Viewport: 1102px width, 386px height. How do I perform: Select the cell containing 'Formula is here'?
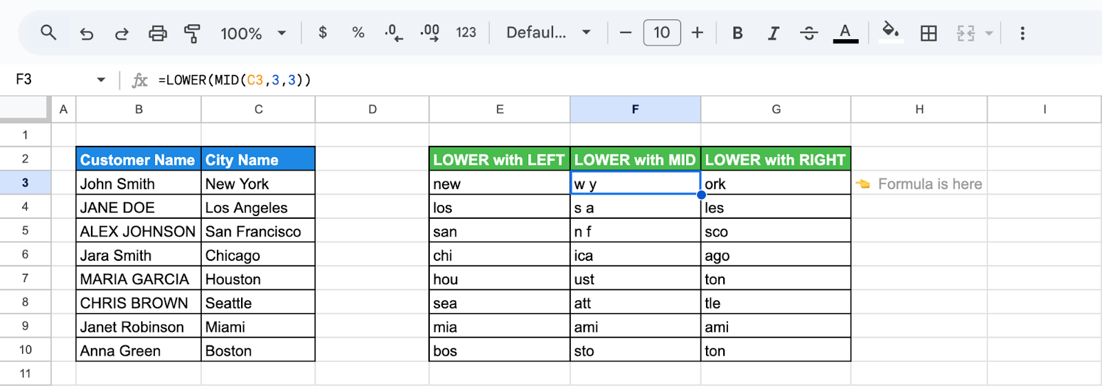(919, 184)
